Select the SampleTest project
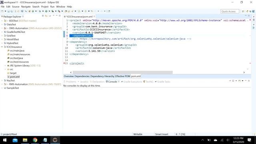This screenshot has height=144, width=256. click(x=13, y=88)
